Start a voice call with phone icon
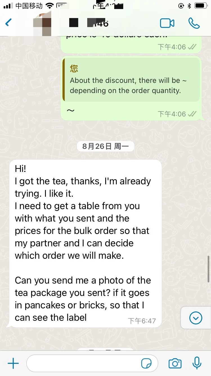This screenshot has width=211, height=376. [194, 23]
